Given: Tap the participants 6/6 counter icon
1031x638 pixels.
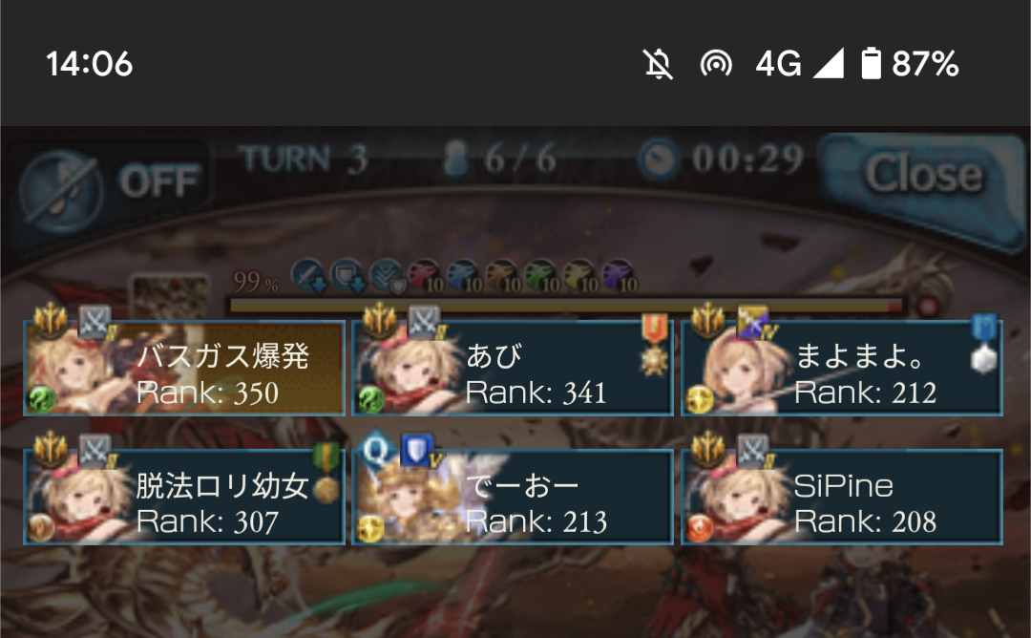Looking at the screenshot, I should point(455,159).
